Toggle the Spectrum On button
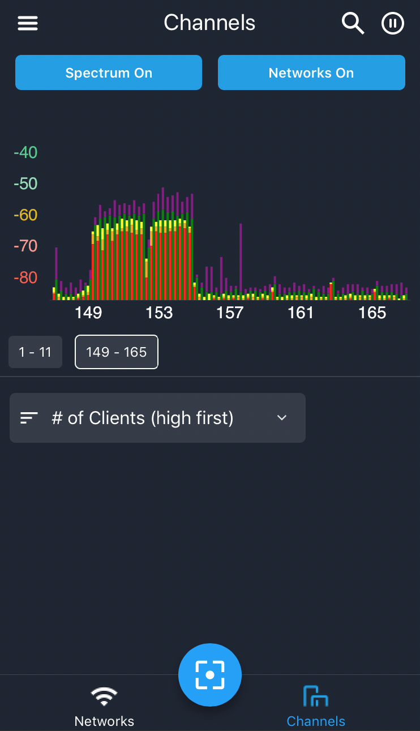The image size is (420, 731). pos(109,72)
